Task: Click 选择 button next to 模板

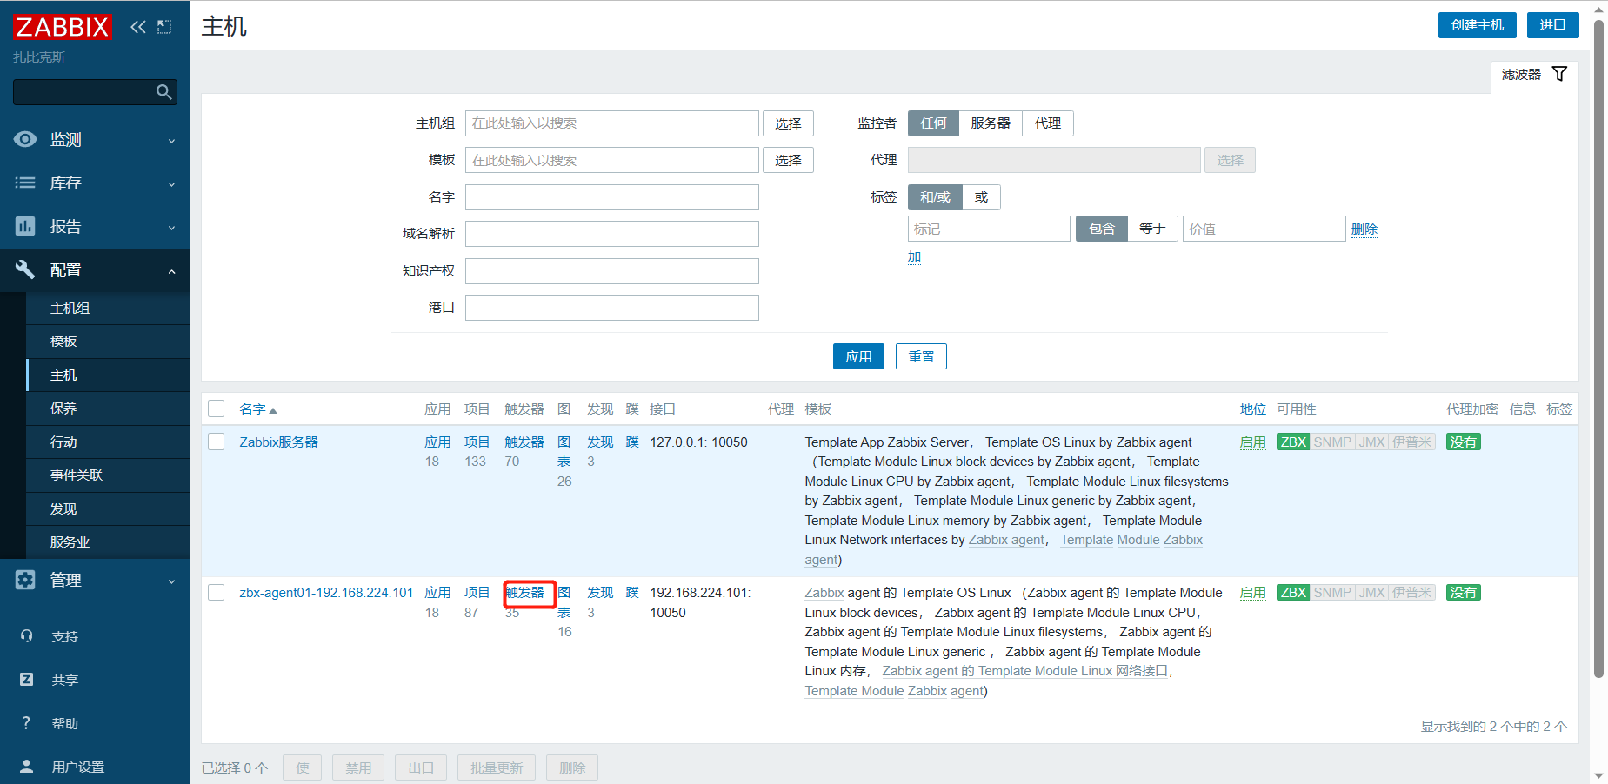Action: (788, 160)
